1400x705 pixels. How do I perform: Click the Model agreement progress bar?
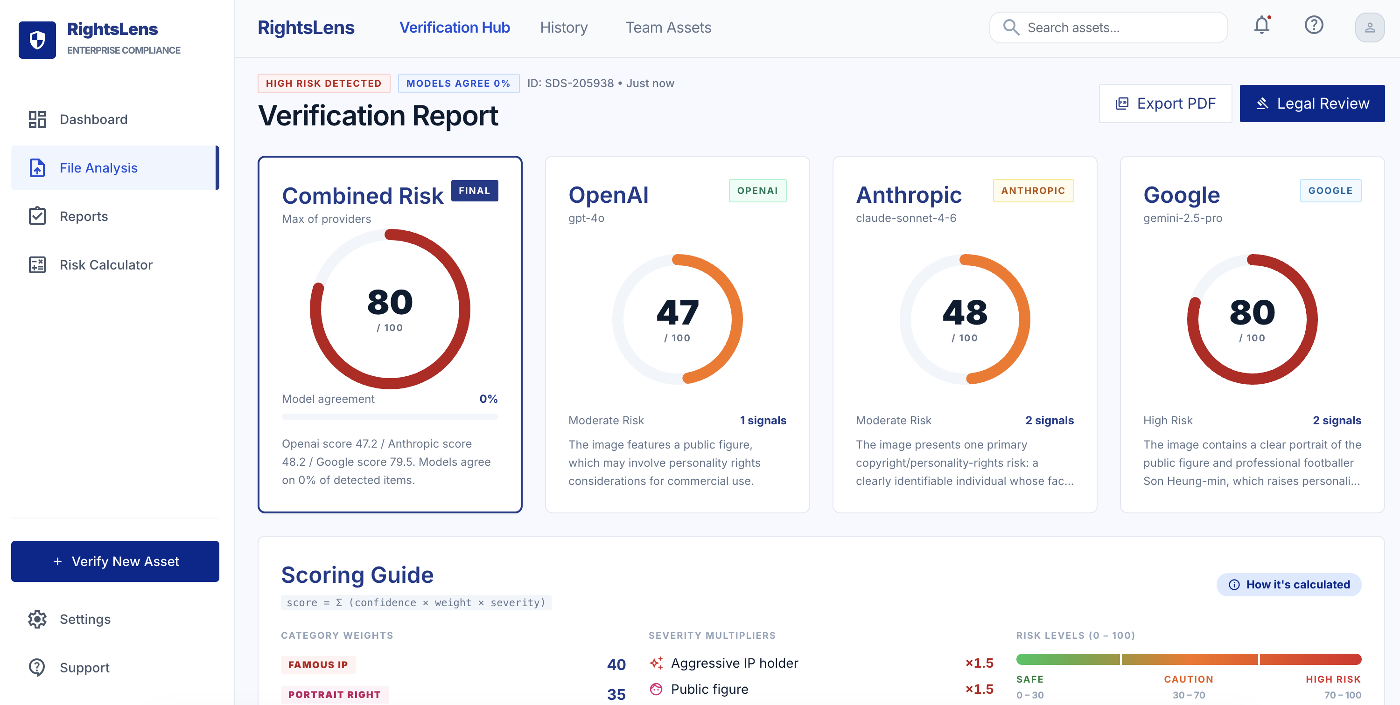(390, 416)
